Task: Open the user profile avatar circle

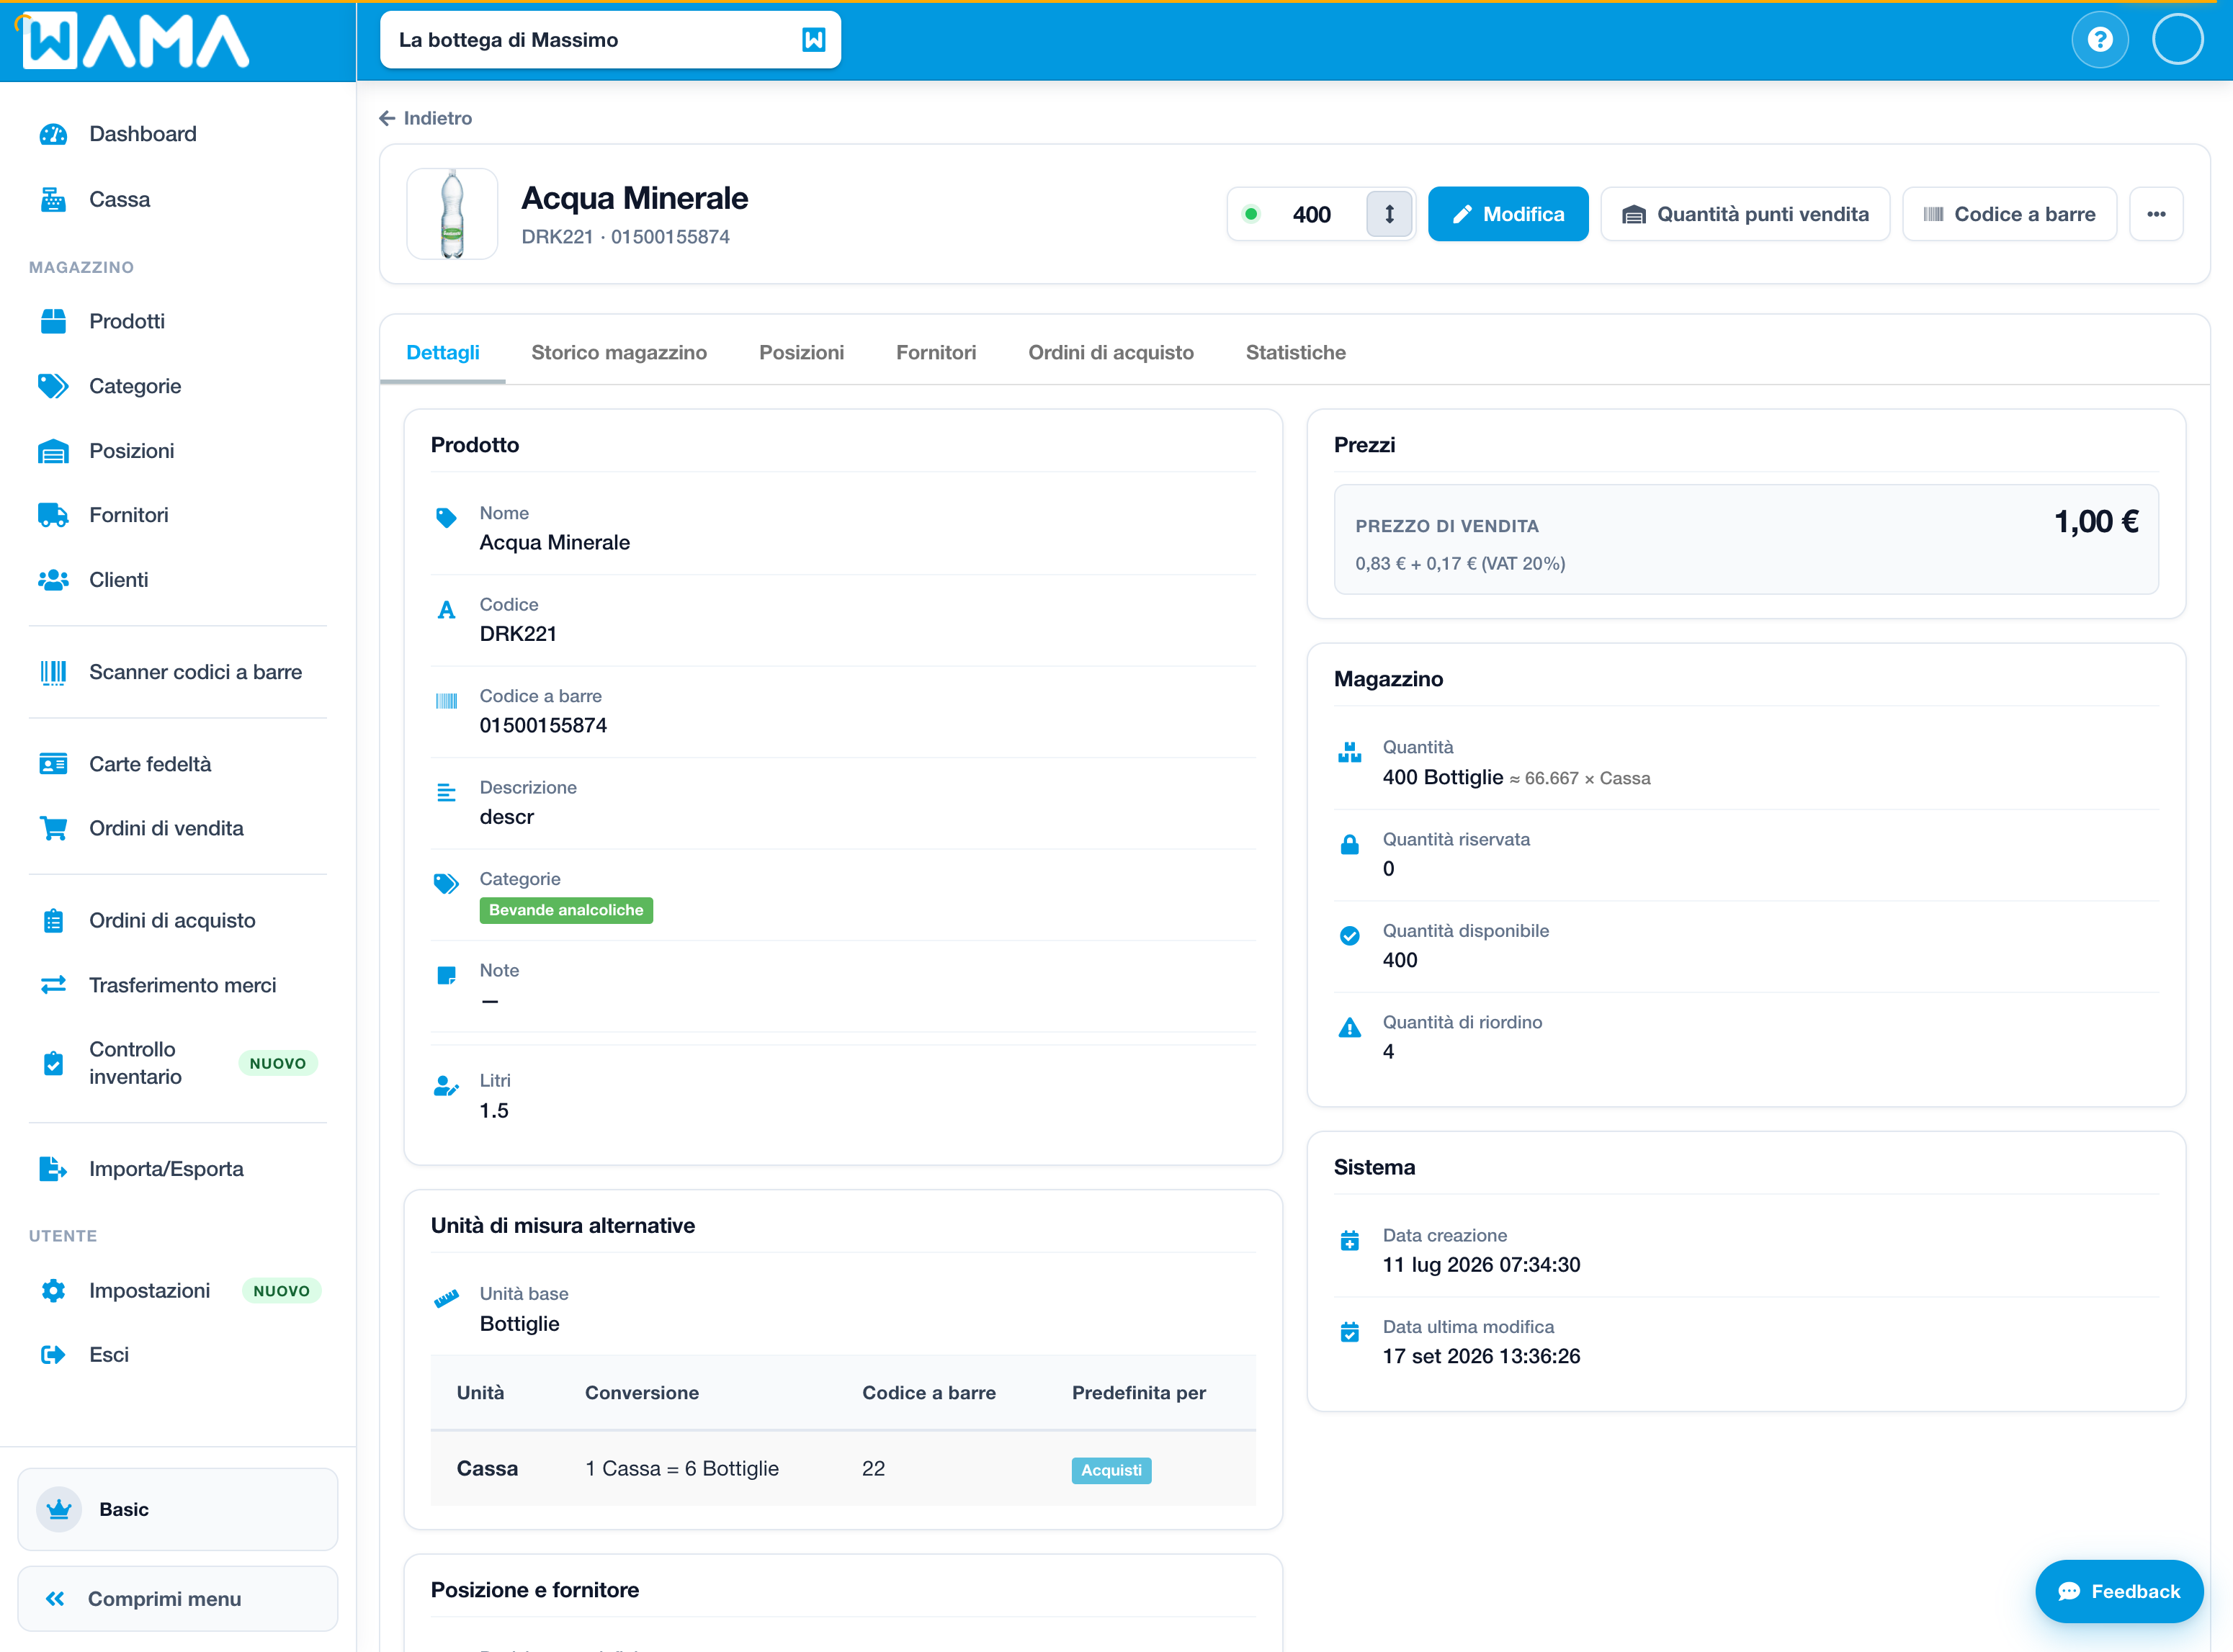Action: click(x=2177, y=40)
